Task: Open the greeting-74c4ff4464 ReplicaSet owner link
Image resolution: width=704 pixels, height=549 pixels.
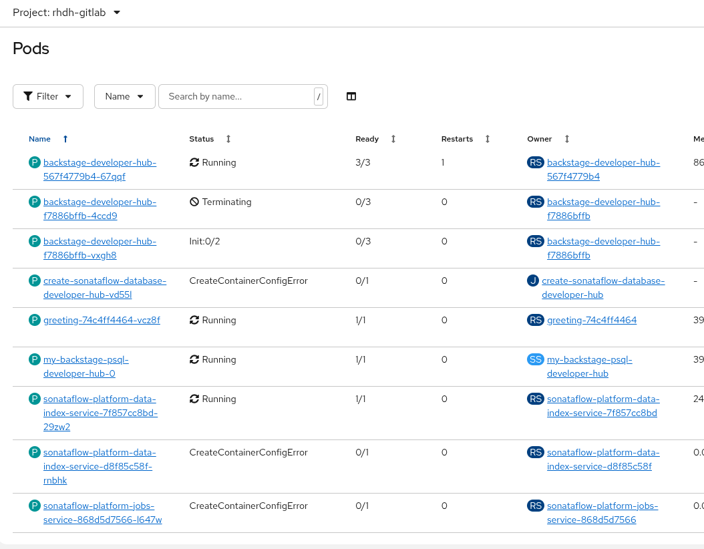Action: point(591,320)
